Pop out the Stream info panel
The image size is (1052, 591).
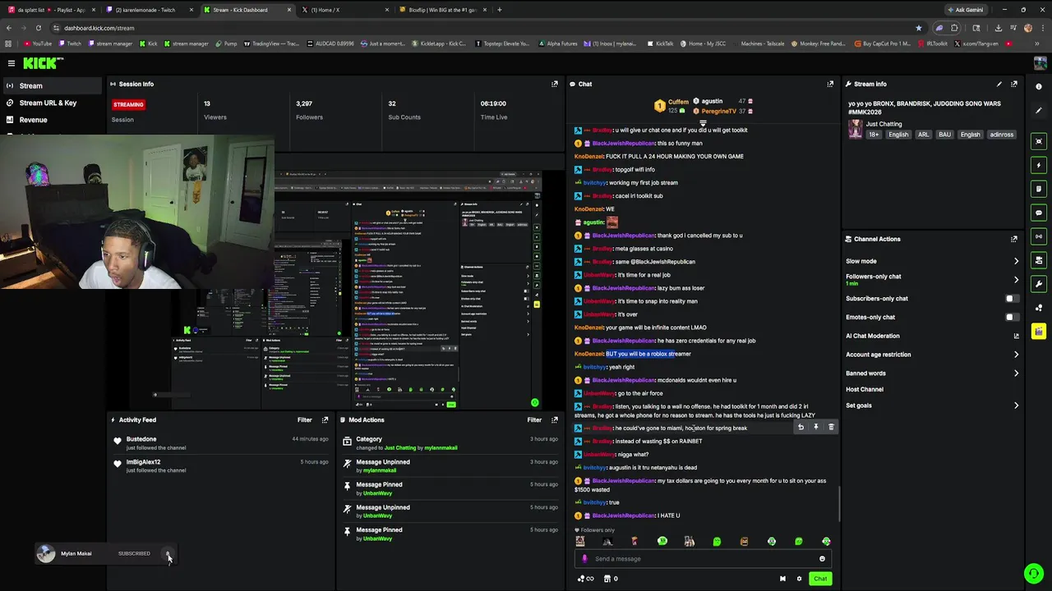coord(1014,84)
